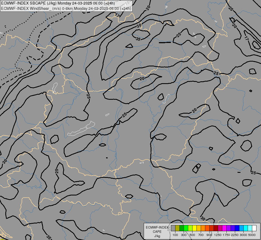
Task: Click the legend value 1250
Action: pos(218,235)
